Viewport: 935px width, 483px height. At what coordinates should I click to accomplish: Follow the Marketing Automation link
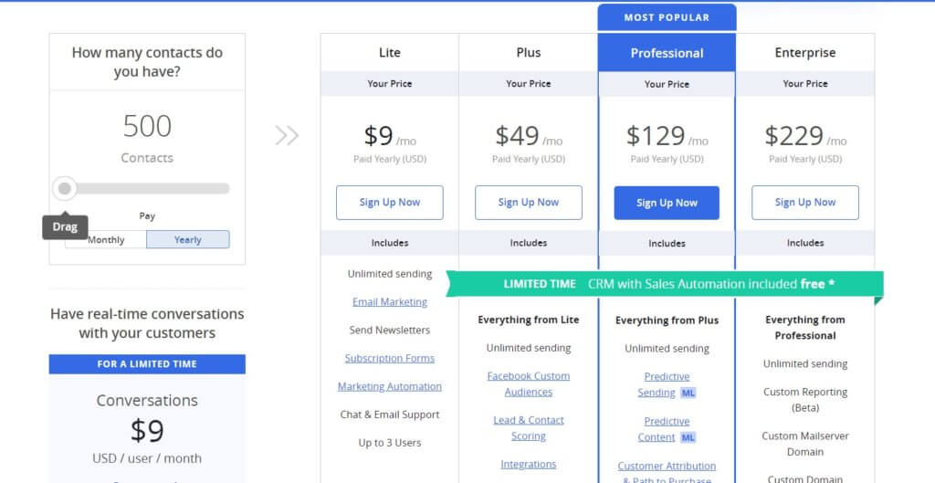point(390,387)
